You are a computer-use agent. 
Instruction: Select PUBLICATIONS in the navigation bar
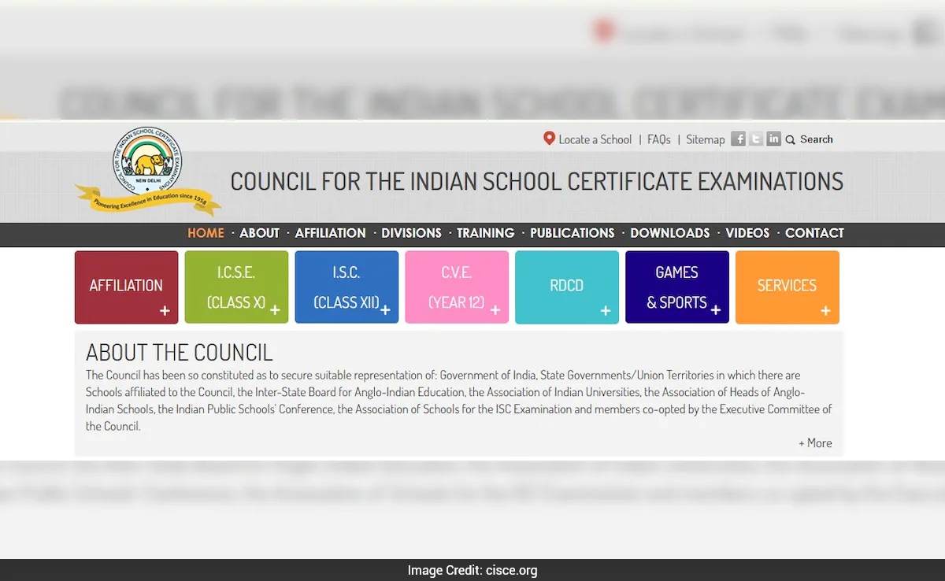coord(572,233)
